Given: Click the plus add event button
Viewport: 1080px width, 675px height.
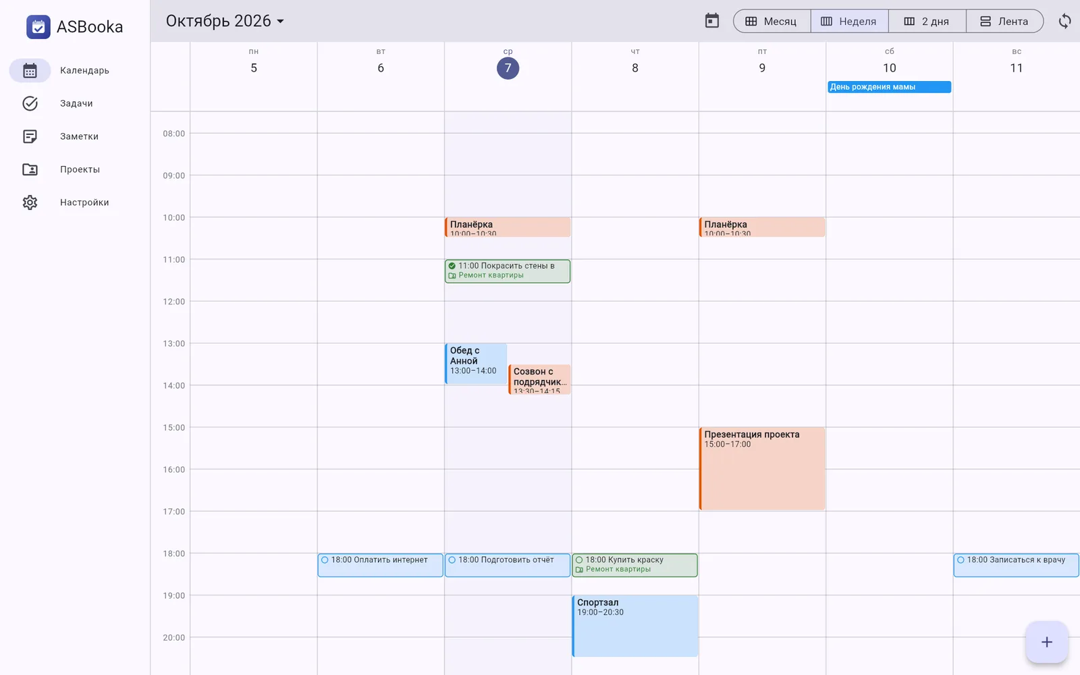Looking at the screenshot, I should click(x=1047, y=642).
